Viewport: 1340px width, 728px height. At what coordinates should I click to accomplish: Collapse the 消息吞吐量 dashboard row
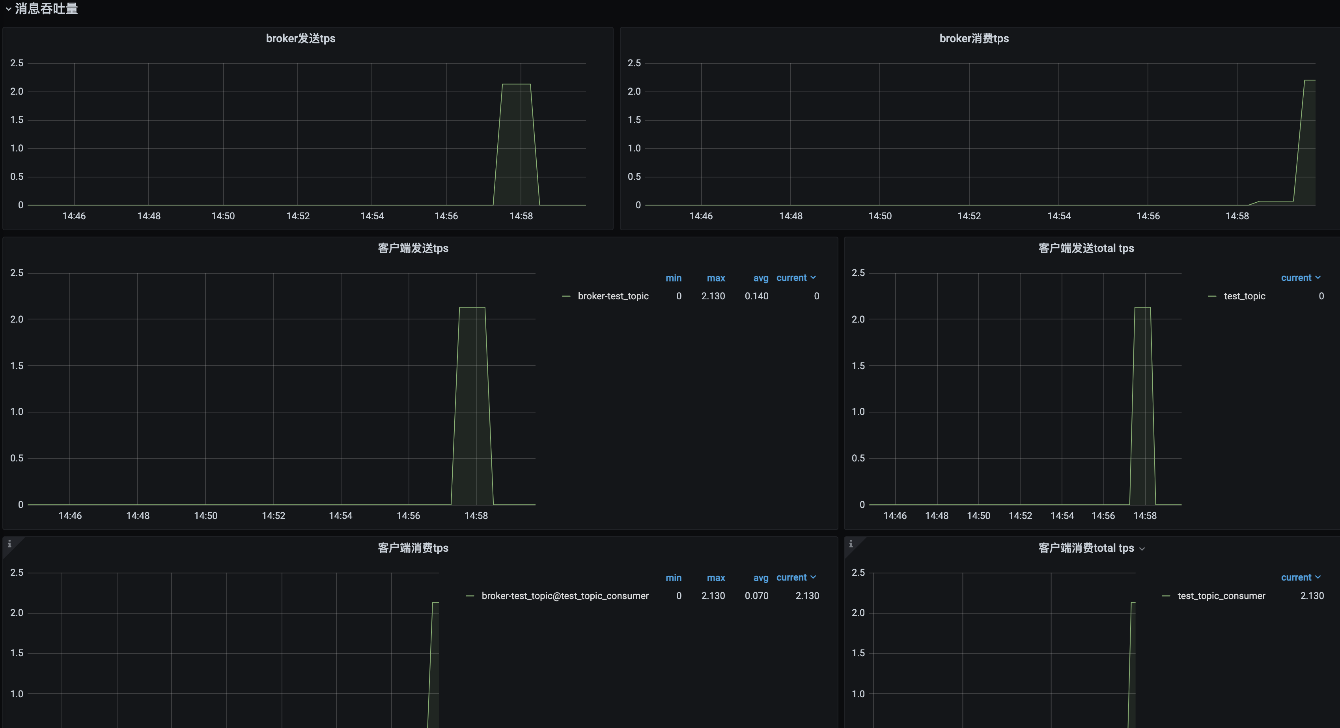(41, 9)
